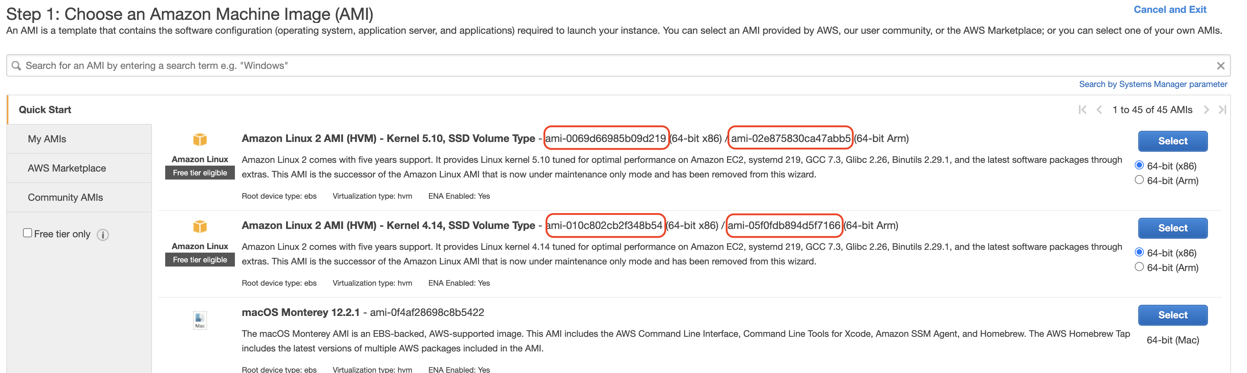The height and width of the screenshot is (373, 1247).
Task: Choose 64-bit (x86) for Kernel 4.14 AMI
Action: click(1139, 252)
